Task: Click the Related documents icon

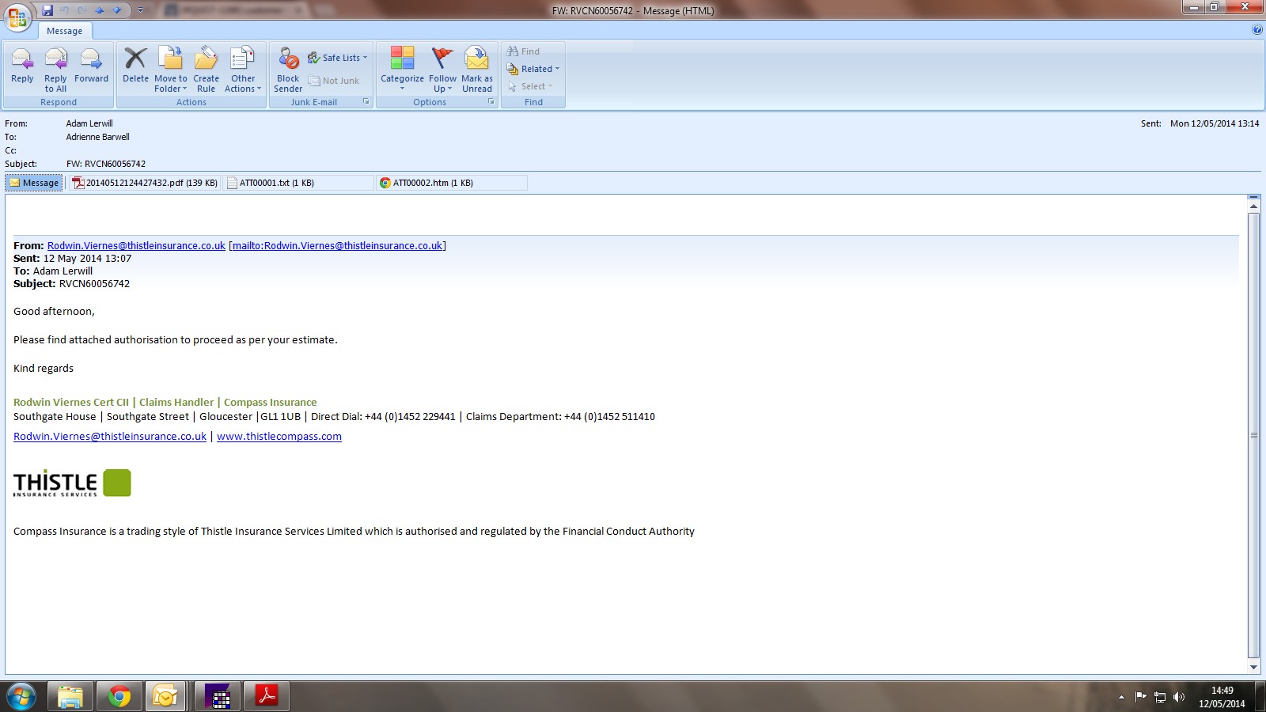Action: [x=513, y=69]
